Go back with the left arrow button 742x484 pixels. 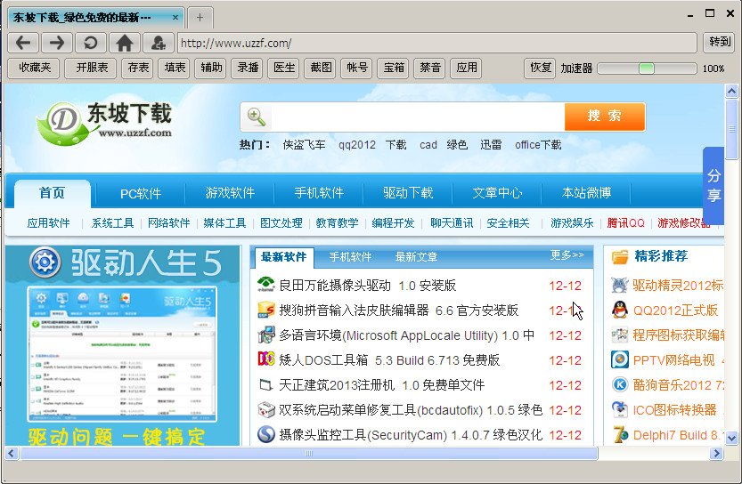[23, 43]
